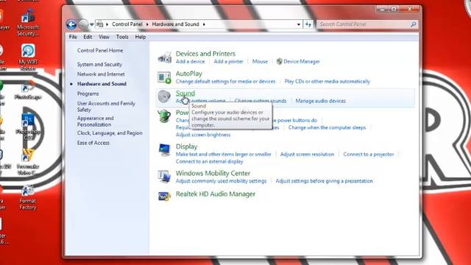Expand arrow after Hardware and Sound breadcrumb
The width and height of the screenshot is (471, 265).
coord(204,24)
